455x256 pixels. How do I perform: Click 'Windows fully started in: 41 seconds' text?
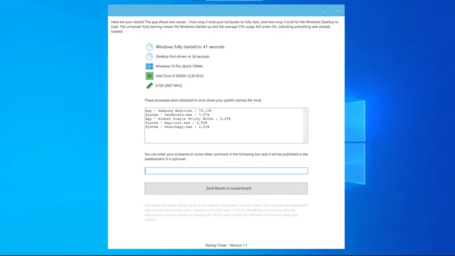[x=190, y=47]
